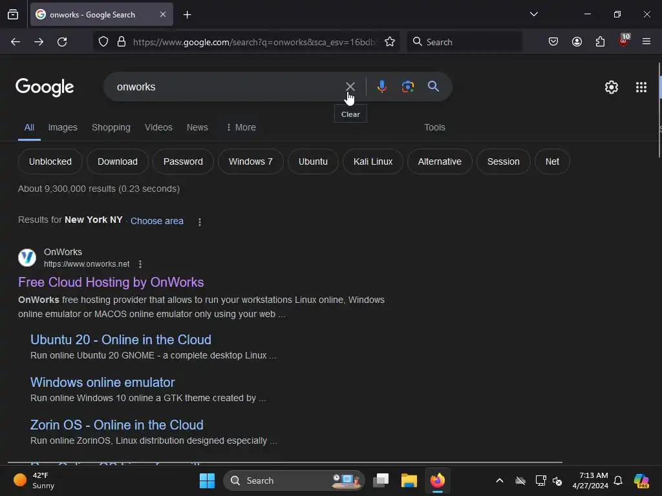Search by image with Google Lens

pos(407,87)
